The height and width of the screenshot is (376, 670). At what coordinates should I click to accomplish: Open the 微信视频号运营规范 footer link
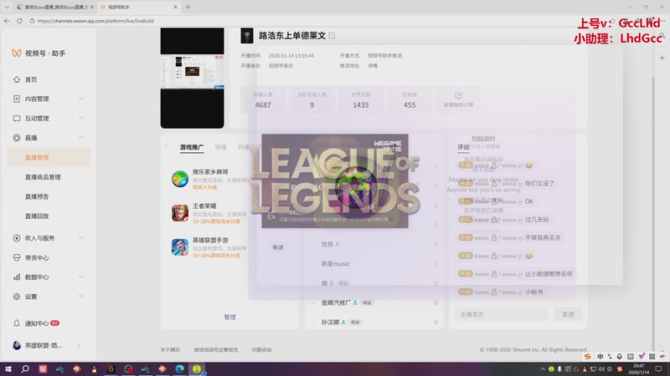(x=216, y=349)
